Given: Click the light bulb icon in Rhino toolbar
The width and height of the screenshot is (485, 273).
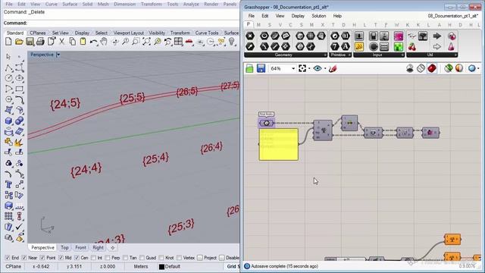Looking at the screenshot, I should (x=232, y=42).
